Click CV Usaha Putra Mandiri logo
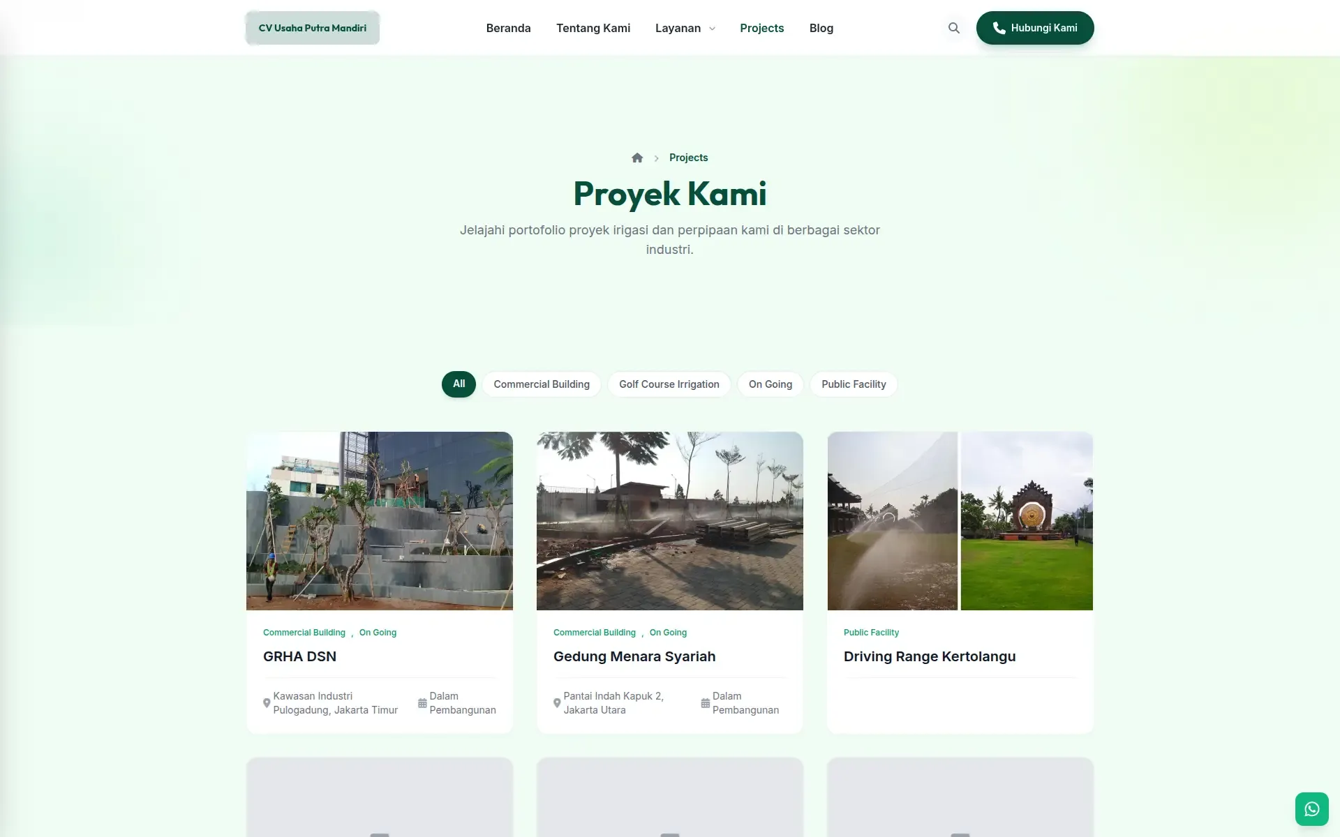 (313, 28)
